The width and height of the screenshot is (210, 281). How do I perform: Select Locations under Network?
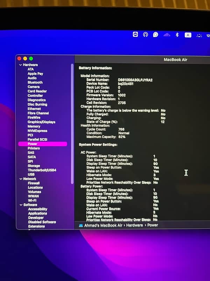[35, 188]
